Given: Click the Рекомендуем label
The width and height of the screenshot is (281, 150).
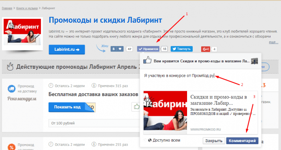Looking at the screenshot, I should coord(22,98).
